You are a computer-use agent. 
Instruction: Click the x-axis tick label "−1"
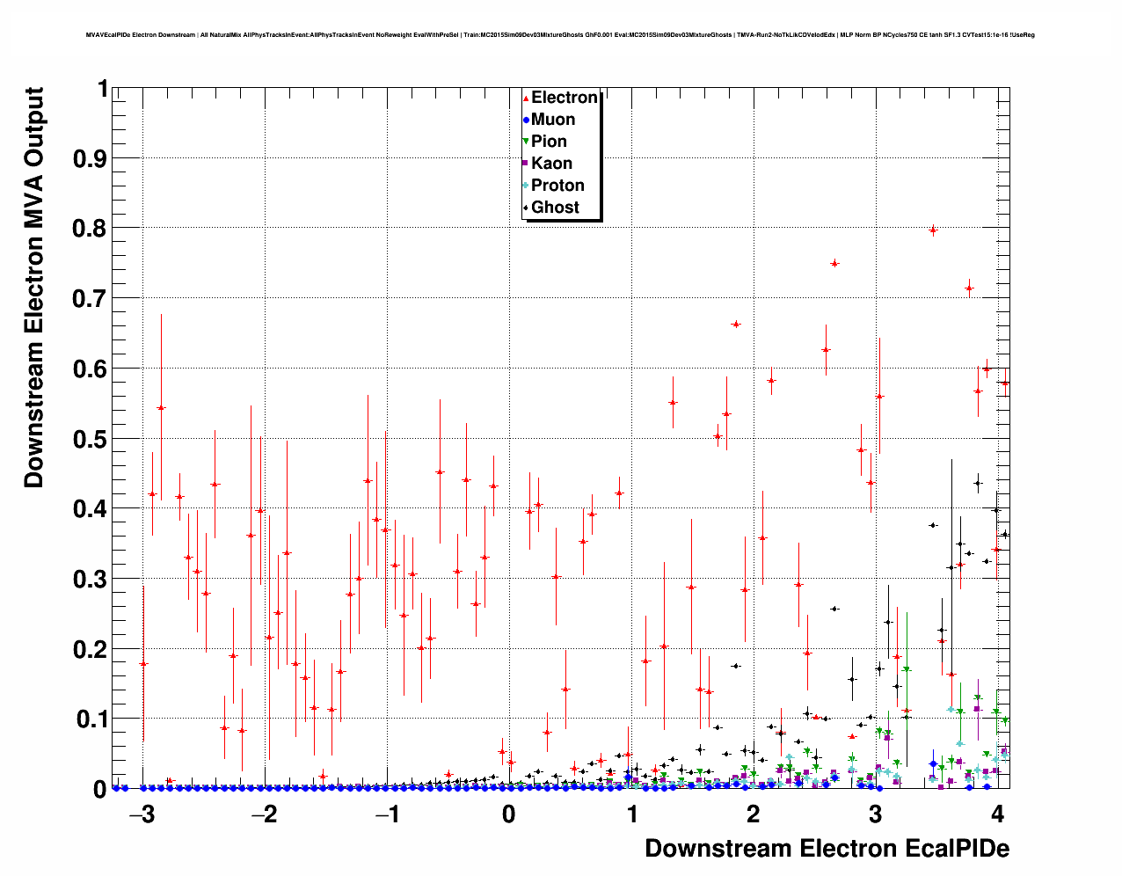click(387, 814)
